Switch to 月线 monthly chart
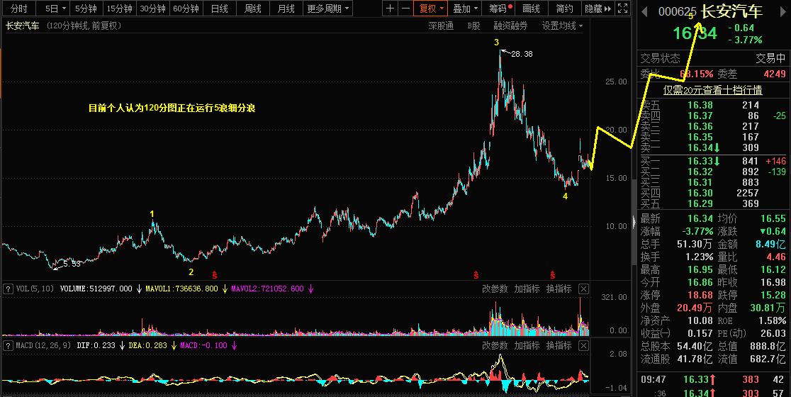 tap(286, 9)
